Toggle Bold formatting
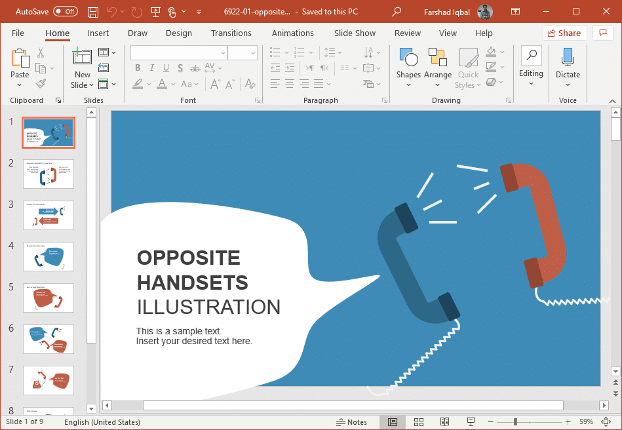This screenshot has height=430, width=622. [138, 68]
